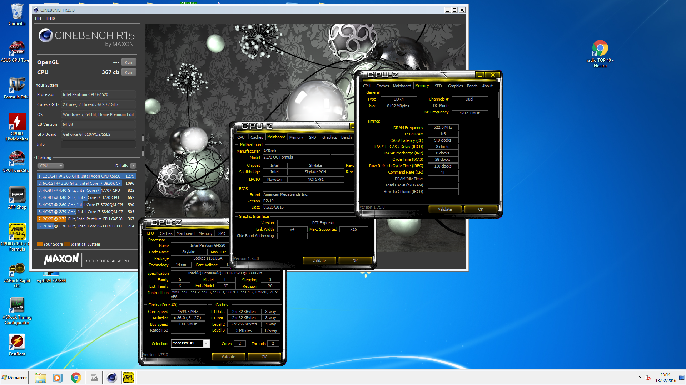Open the ASUS GPU Tweak desktop icon
Viewport: 686px width, 385px height.
coord(17,52)
